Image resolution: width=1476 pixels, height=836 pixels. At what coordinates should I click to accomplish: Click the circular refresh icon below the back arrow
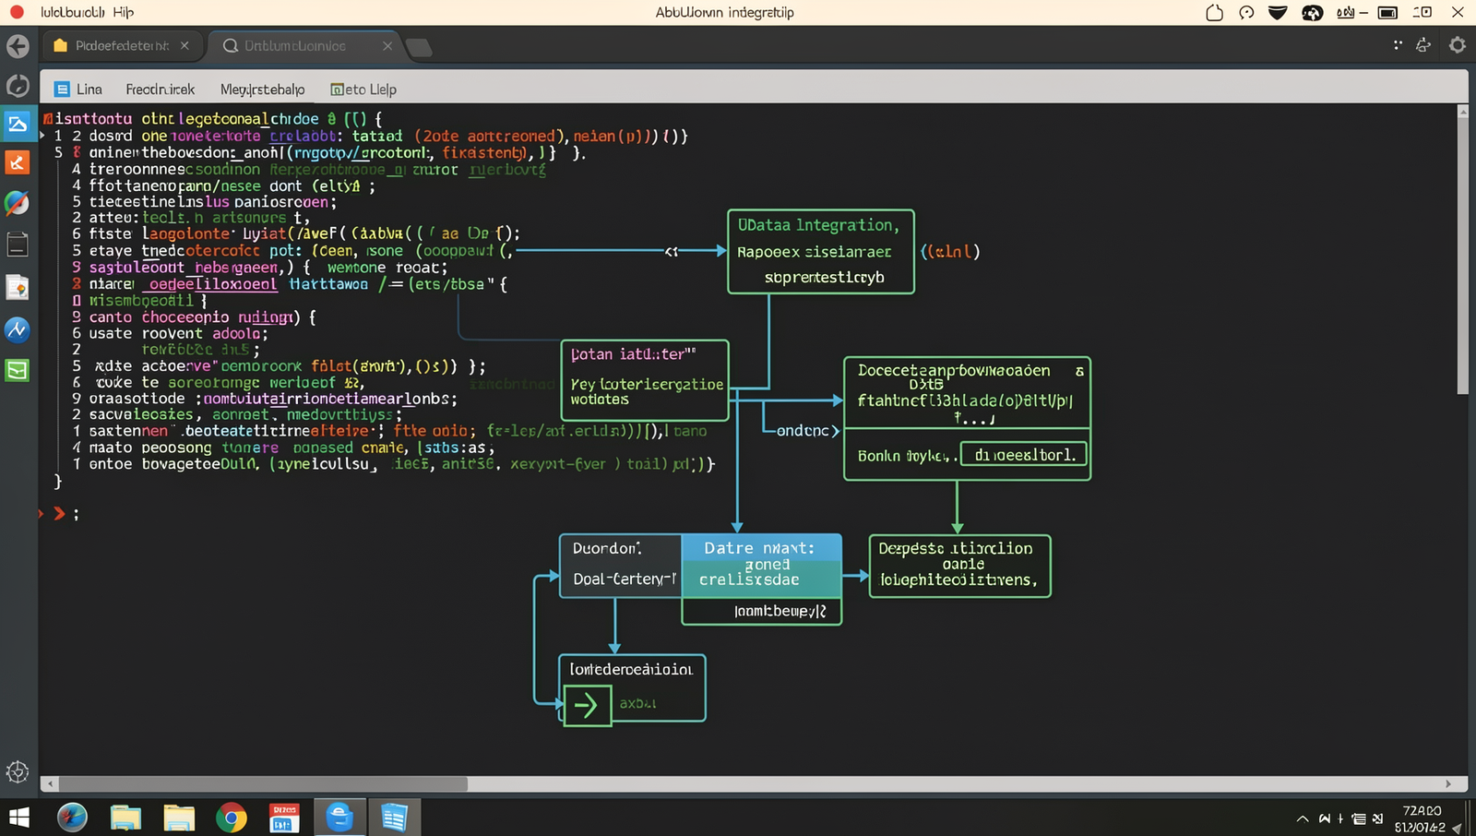(x=18, y=86)
